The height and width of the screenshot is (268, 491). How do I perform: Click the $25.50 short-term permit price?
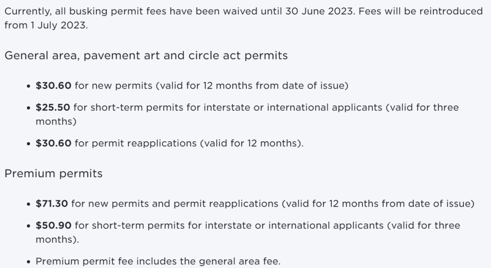(53, 108)
